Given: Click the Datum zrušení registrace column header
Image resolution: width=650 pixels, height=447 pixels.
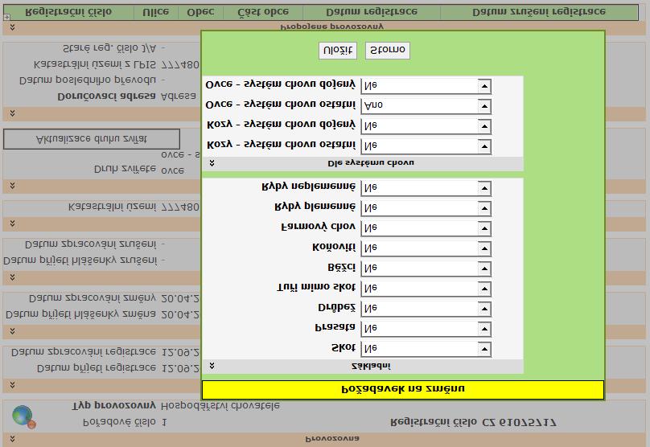Looking at the screenshot, I should pyautogui.click(x=539, y=12).
